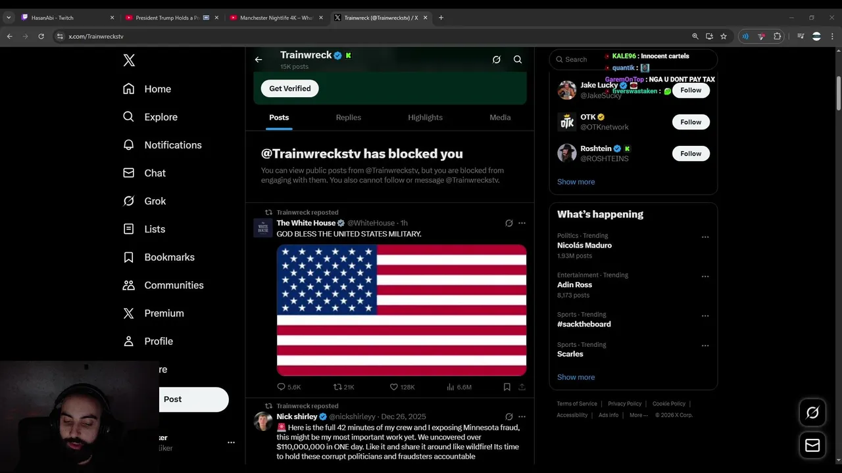Open account switcher menu dots
Image resolution: width=842 pixels, height=473 pixels.
(231, 443)
